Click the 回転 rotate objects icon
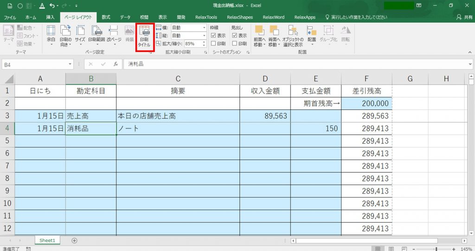The image size is (475, 251). [x=345, y=30]
